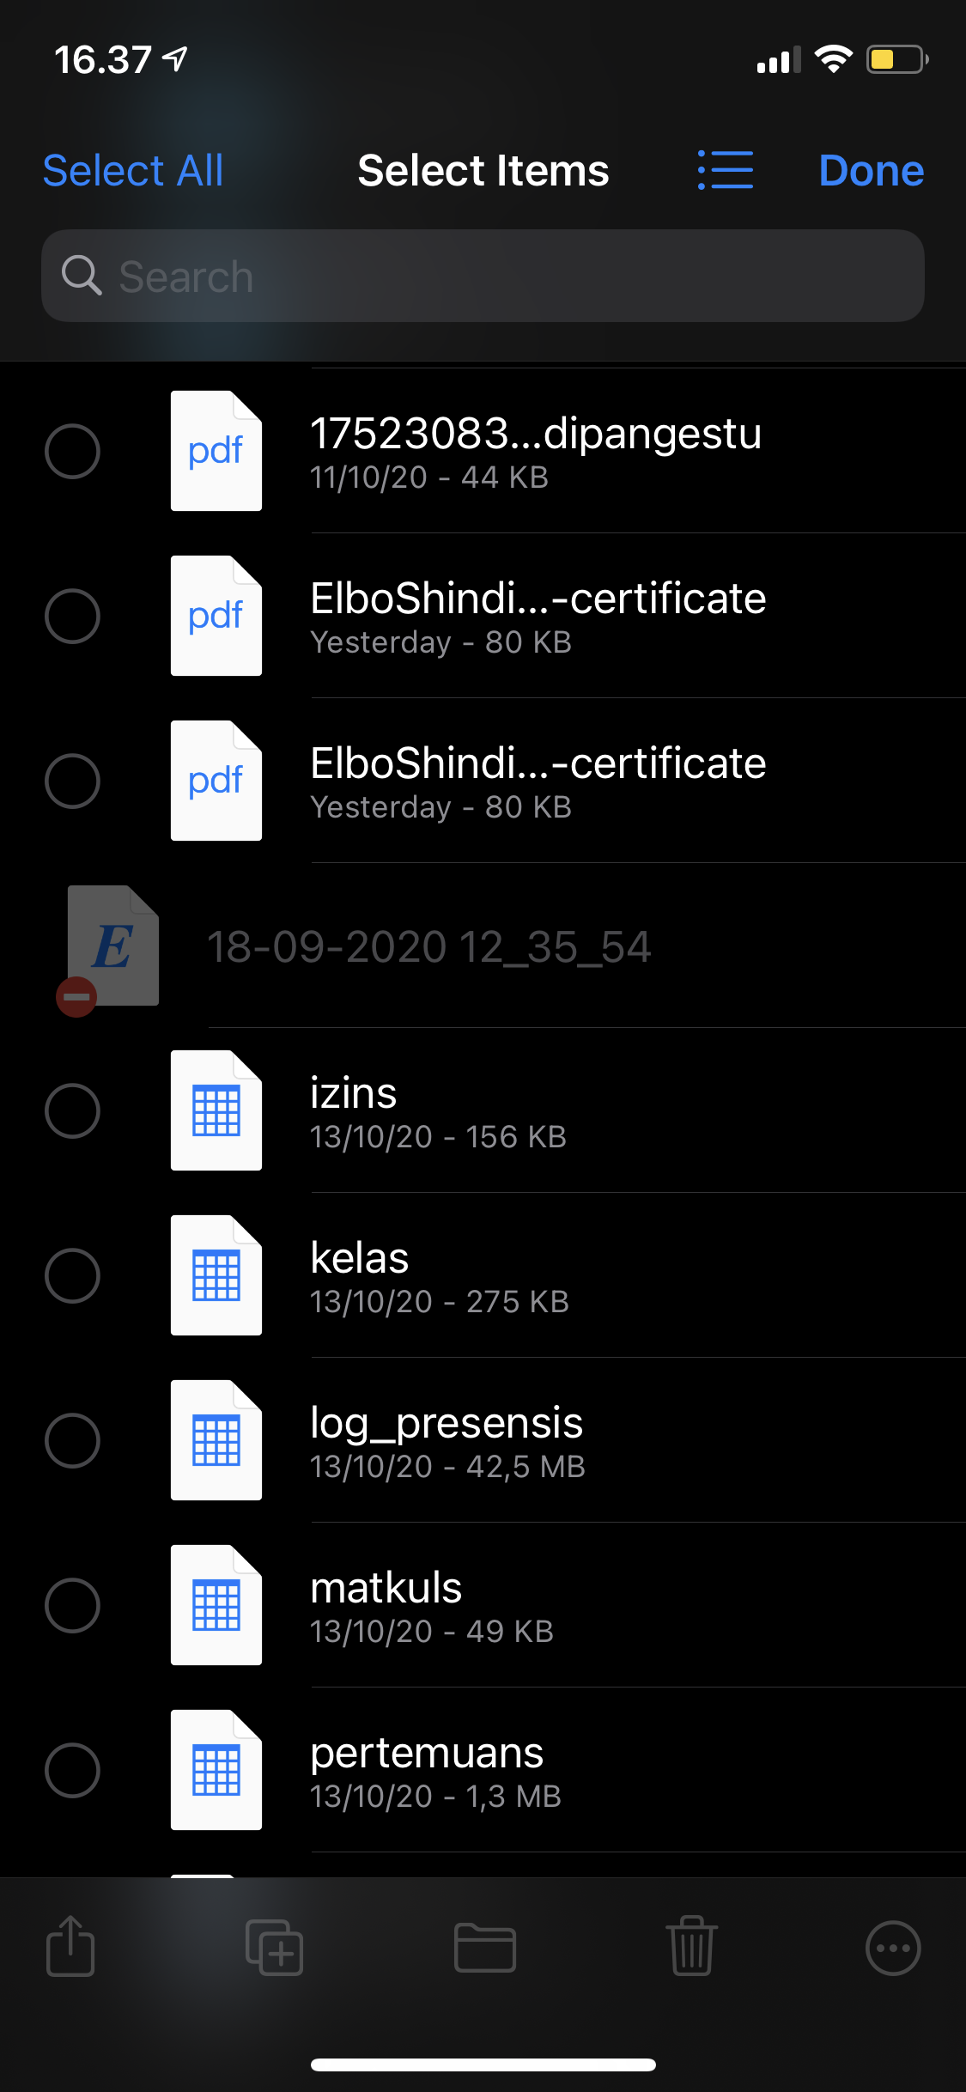Select the matkuls file circle

tap(72, 1605)
